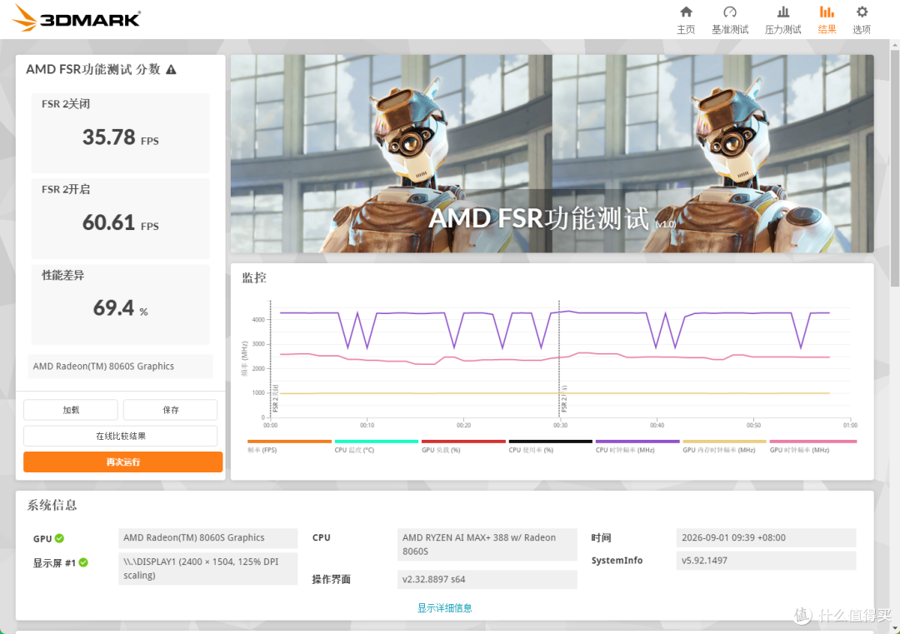Click the 在线比较结果 button
This screenshot has height=634, width=900.
point(121,436)
